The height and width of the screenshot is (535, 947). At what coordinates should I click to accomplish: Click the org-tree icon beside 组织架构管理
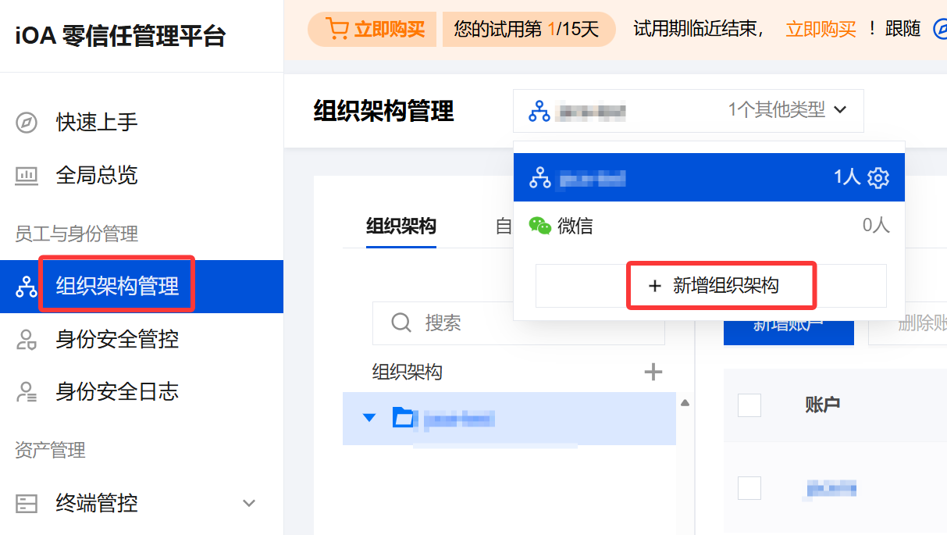click(x=27, y=287)
